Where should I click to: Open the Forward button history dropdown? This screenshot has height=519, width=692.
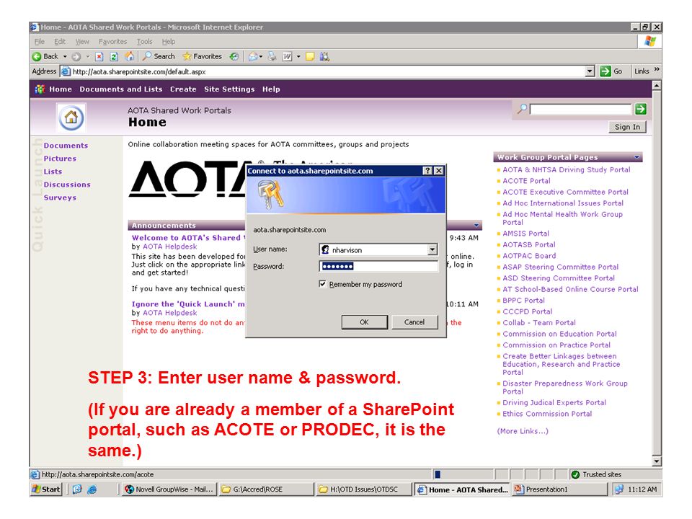point(87,56)
